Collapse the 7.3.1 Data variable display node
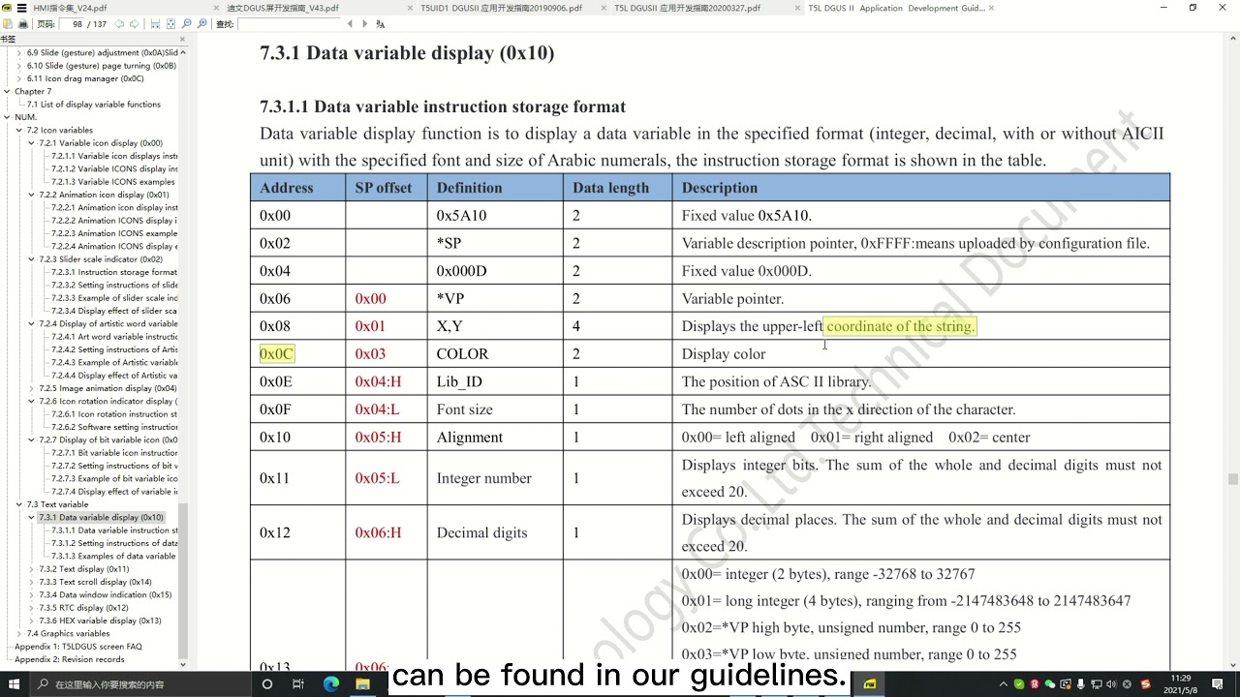 tap(31, 518)
